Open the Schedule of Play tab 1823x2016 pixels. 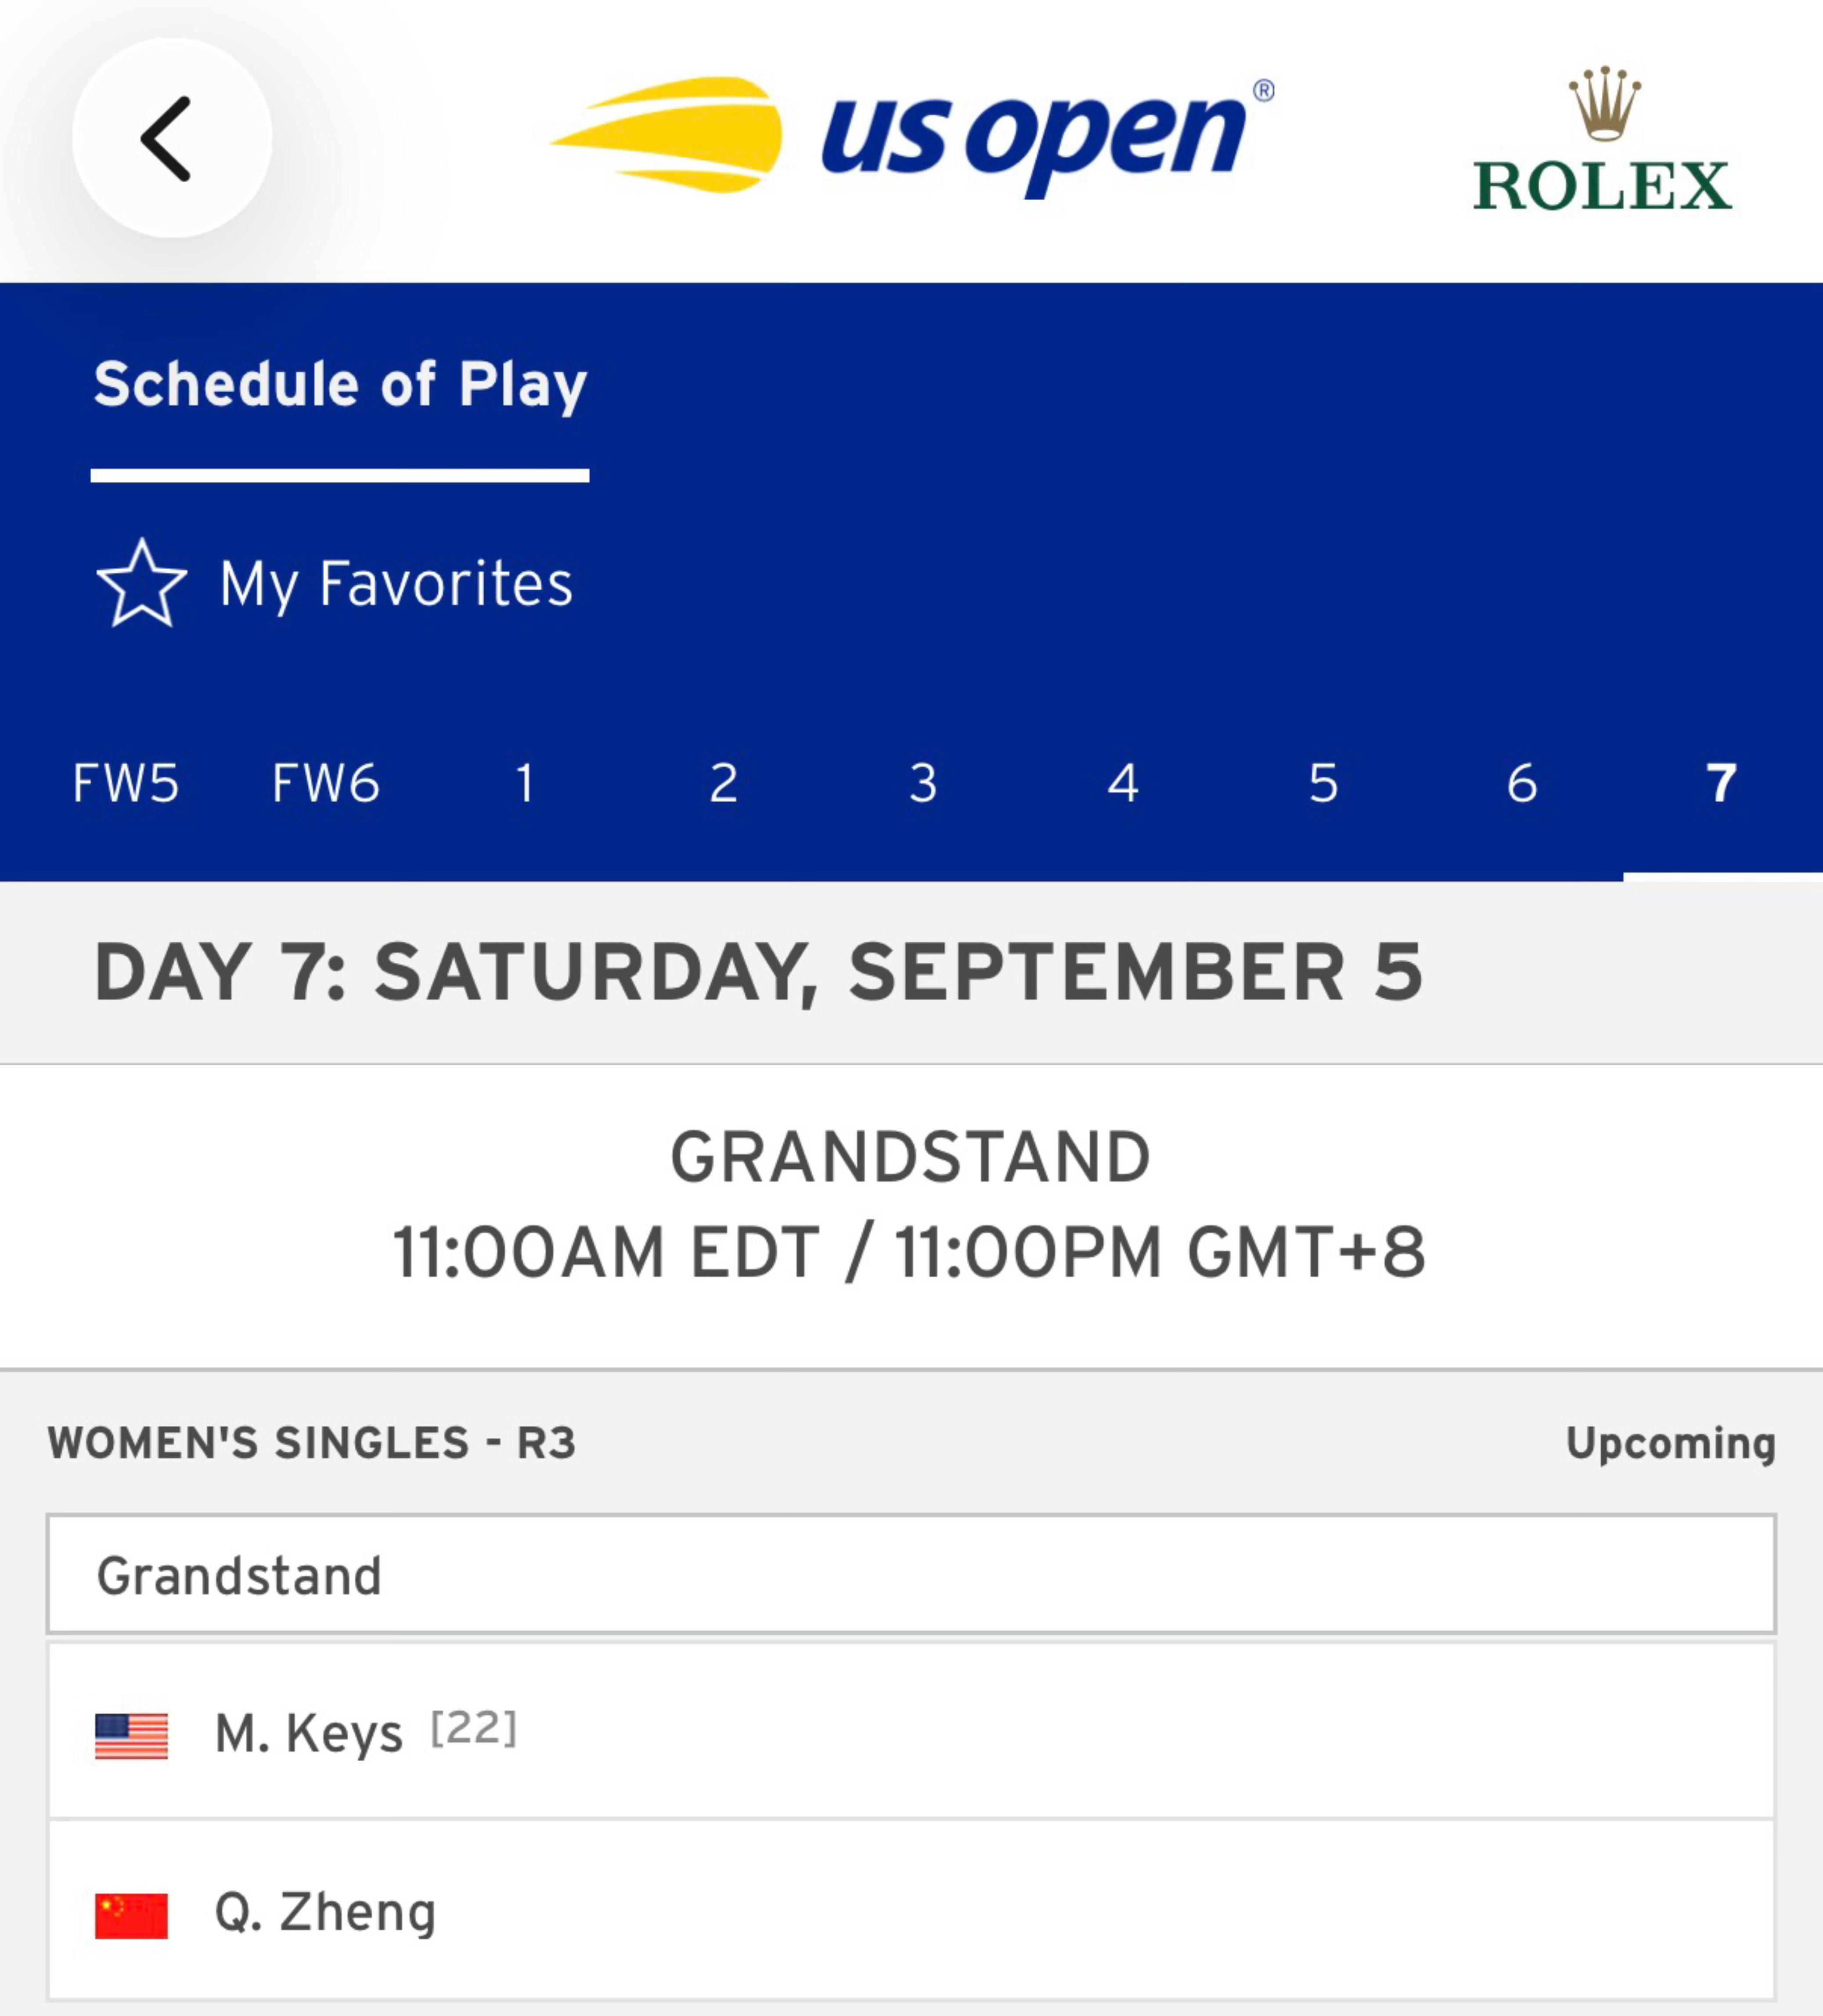[x=340, y=385]
